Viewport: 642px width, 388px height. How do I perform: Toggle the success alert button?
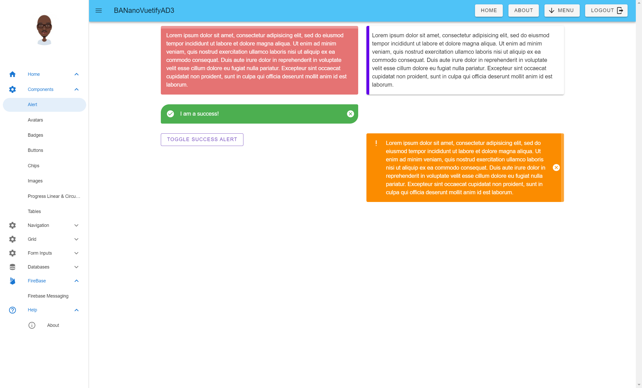pos(202,140)
